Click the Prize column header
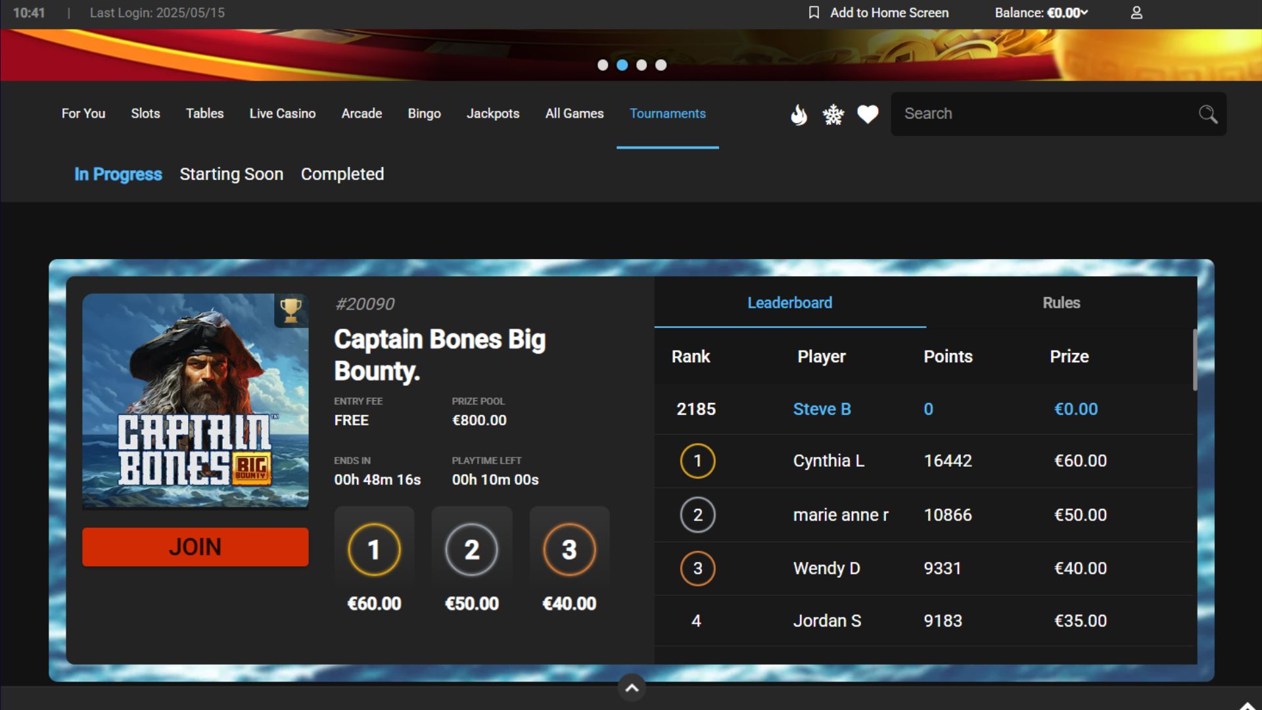Viewport: 1262px width, 710px height. click(1069, 356)
